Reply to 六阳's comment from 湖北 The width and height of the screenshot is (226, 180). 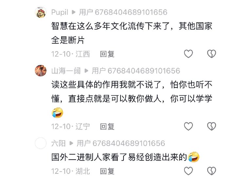[x=107, y=171]
